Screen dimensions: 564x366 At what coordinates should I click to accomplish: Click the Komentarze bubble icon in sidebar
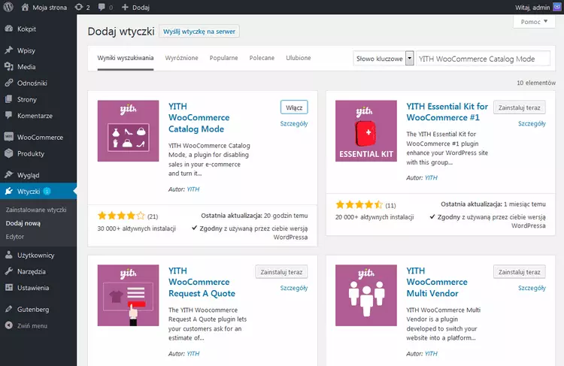(9, 116)
